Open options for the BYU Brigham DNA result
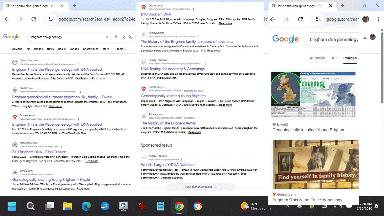The width and height of the screenshot is (384, 216). coord(193,9)
